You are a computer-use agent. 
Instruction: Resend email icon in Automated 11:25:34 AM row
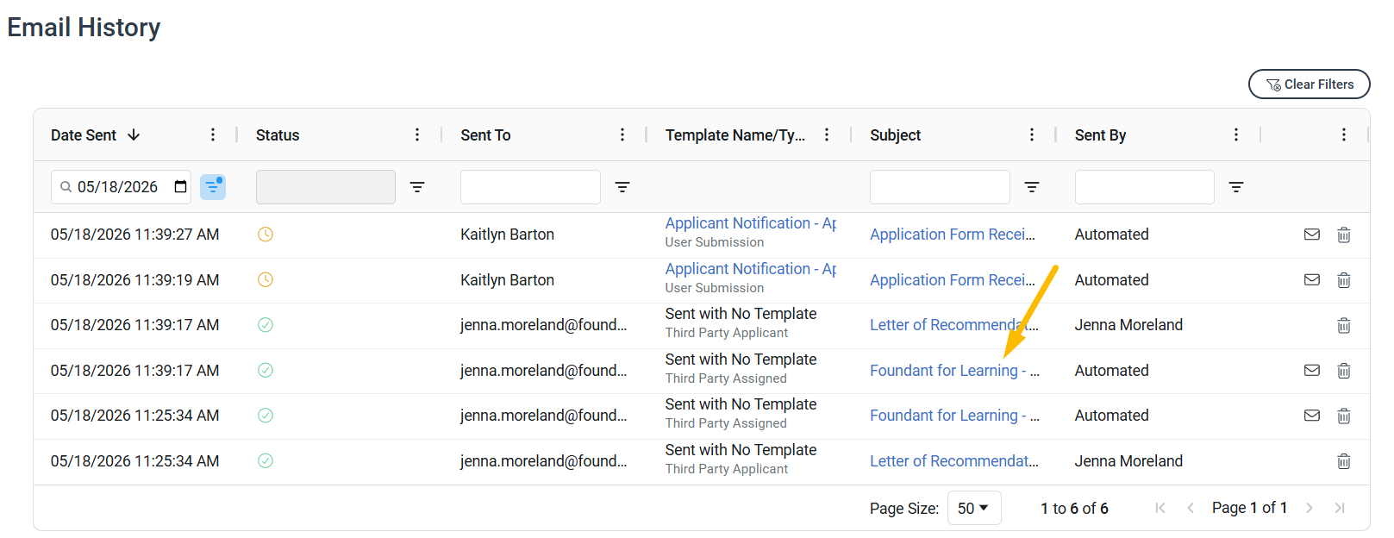pyautogui.click(x=1312, y=416)
